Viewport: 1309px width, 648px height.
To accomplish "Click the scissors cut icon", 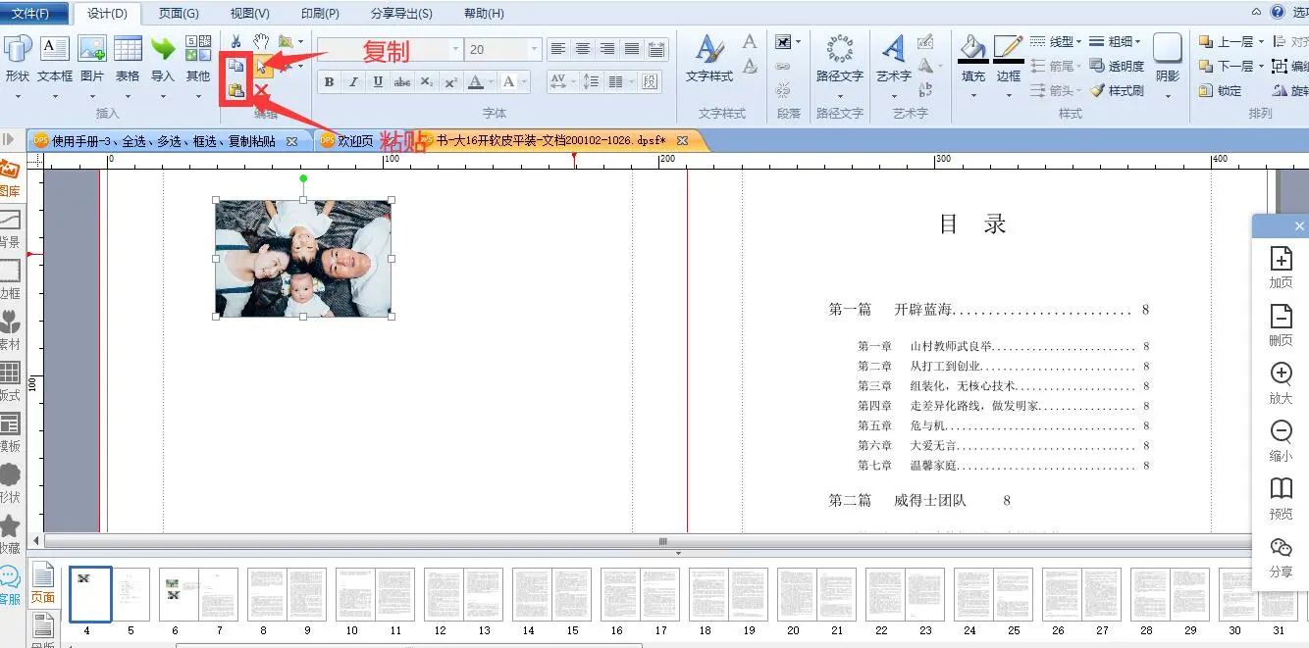I will pyautogui.click(x=236, y=41).
